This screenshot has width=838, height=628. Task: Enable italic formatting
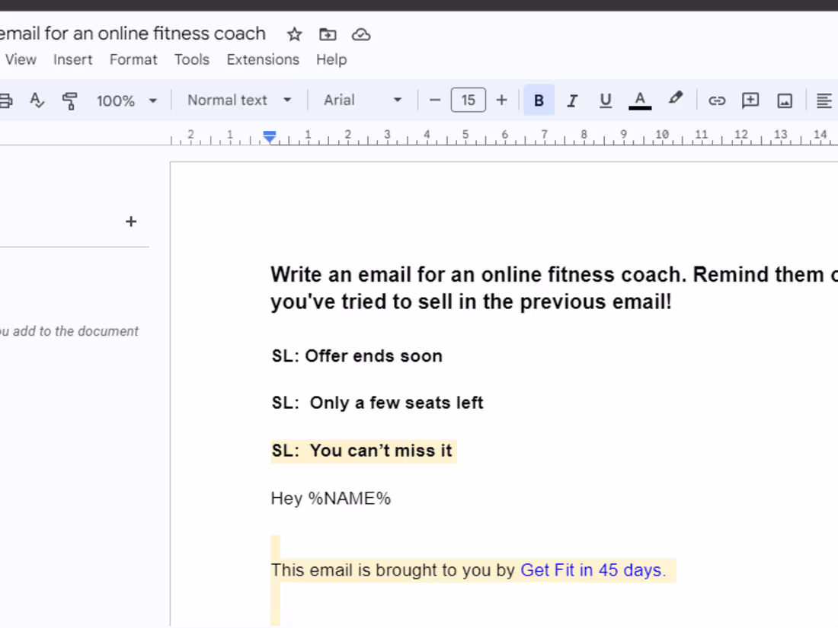point(572,100)
